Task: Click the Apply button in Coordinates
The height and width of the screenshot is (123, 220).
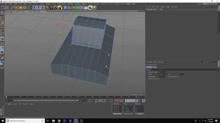Action: click(140, 114)
